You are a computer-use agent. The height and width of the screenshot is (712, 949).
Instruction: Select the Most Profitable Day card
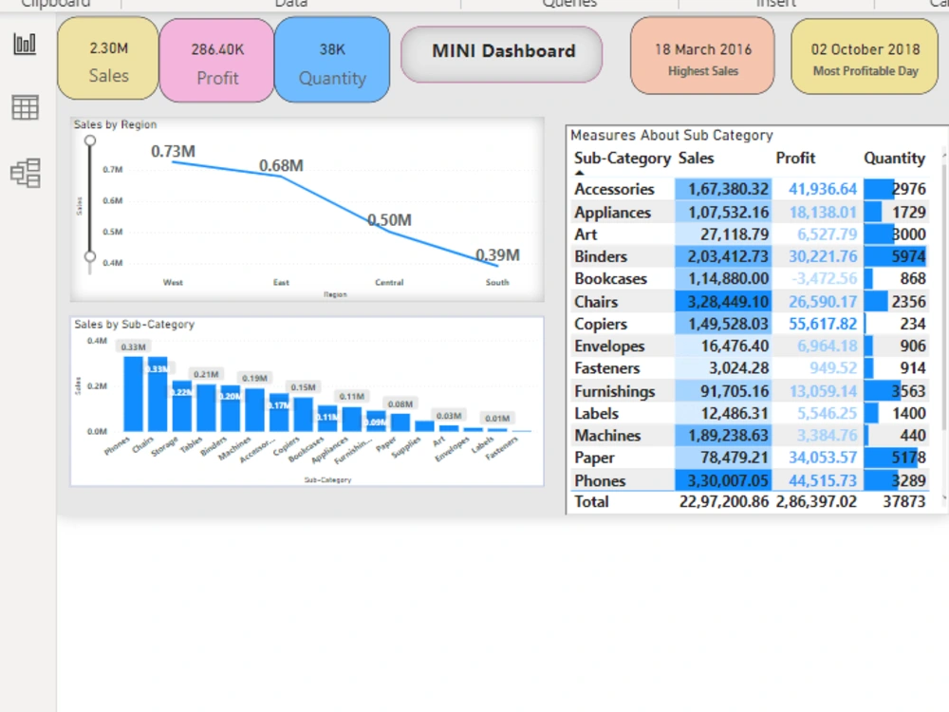tap(864, 56)
